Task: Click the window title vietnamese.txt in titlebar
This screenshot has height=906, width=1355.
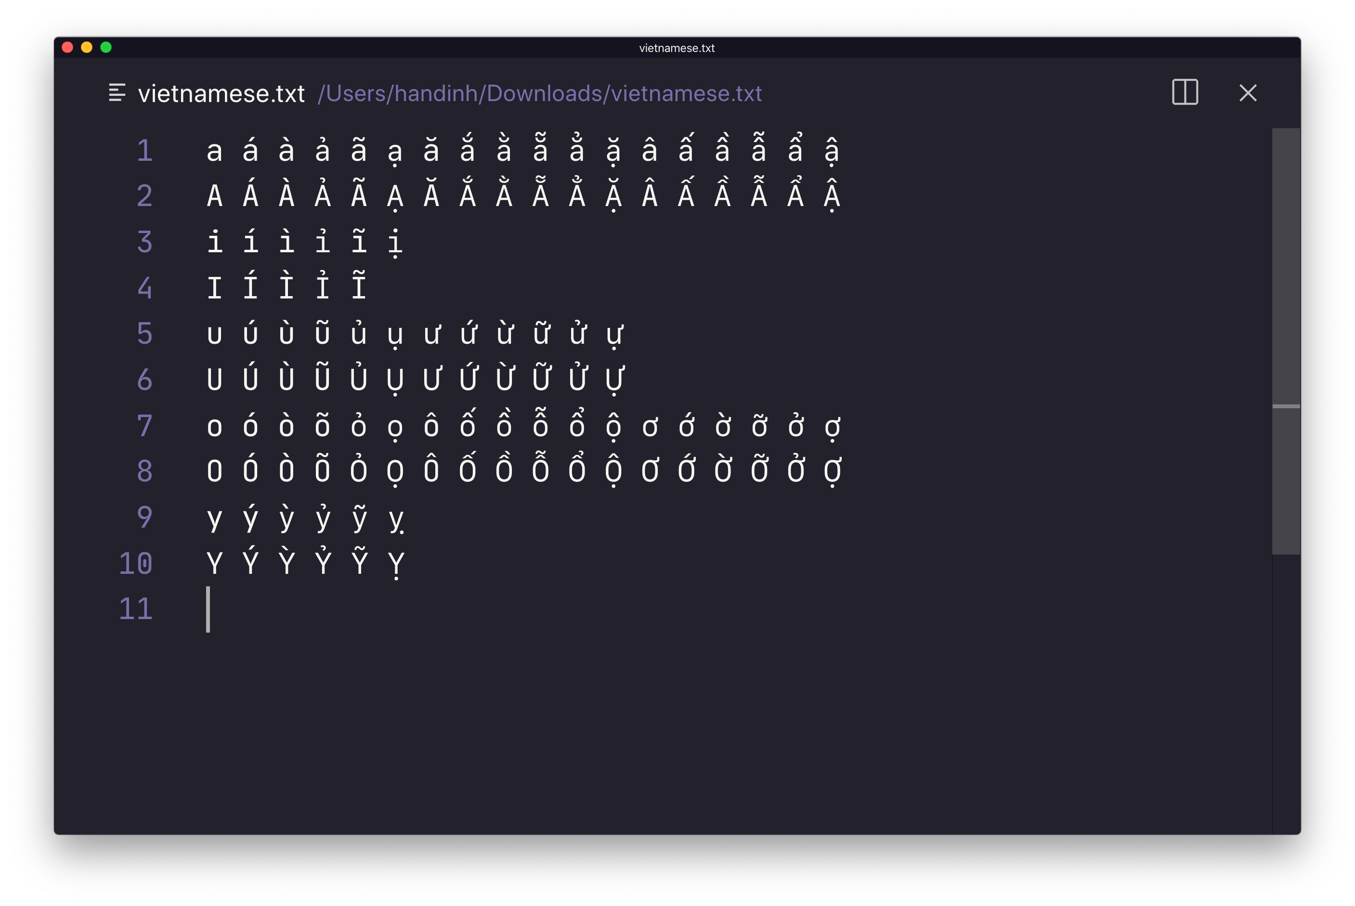Action: 677,48
